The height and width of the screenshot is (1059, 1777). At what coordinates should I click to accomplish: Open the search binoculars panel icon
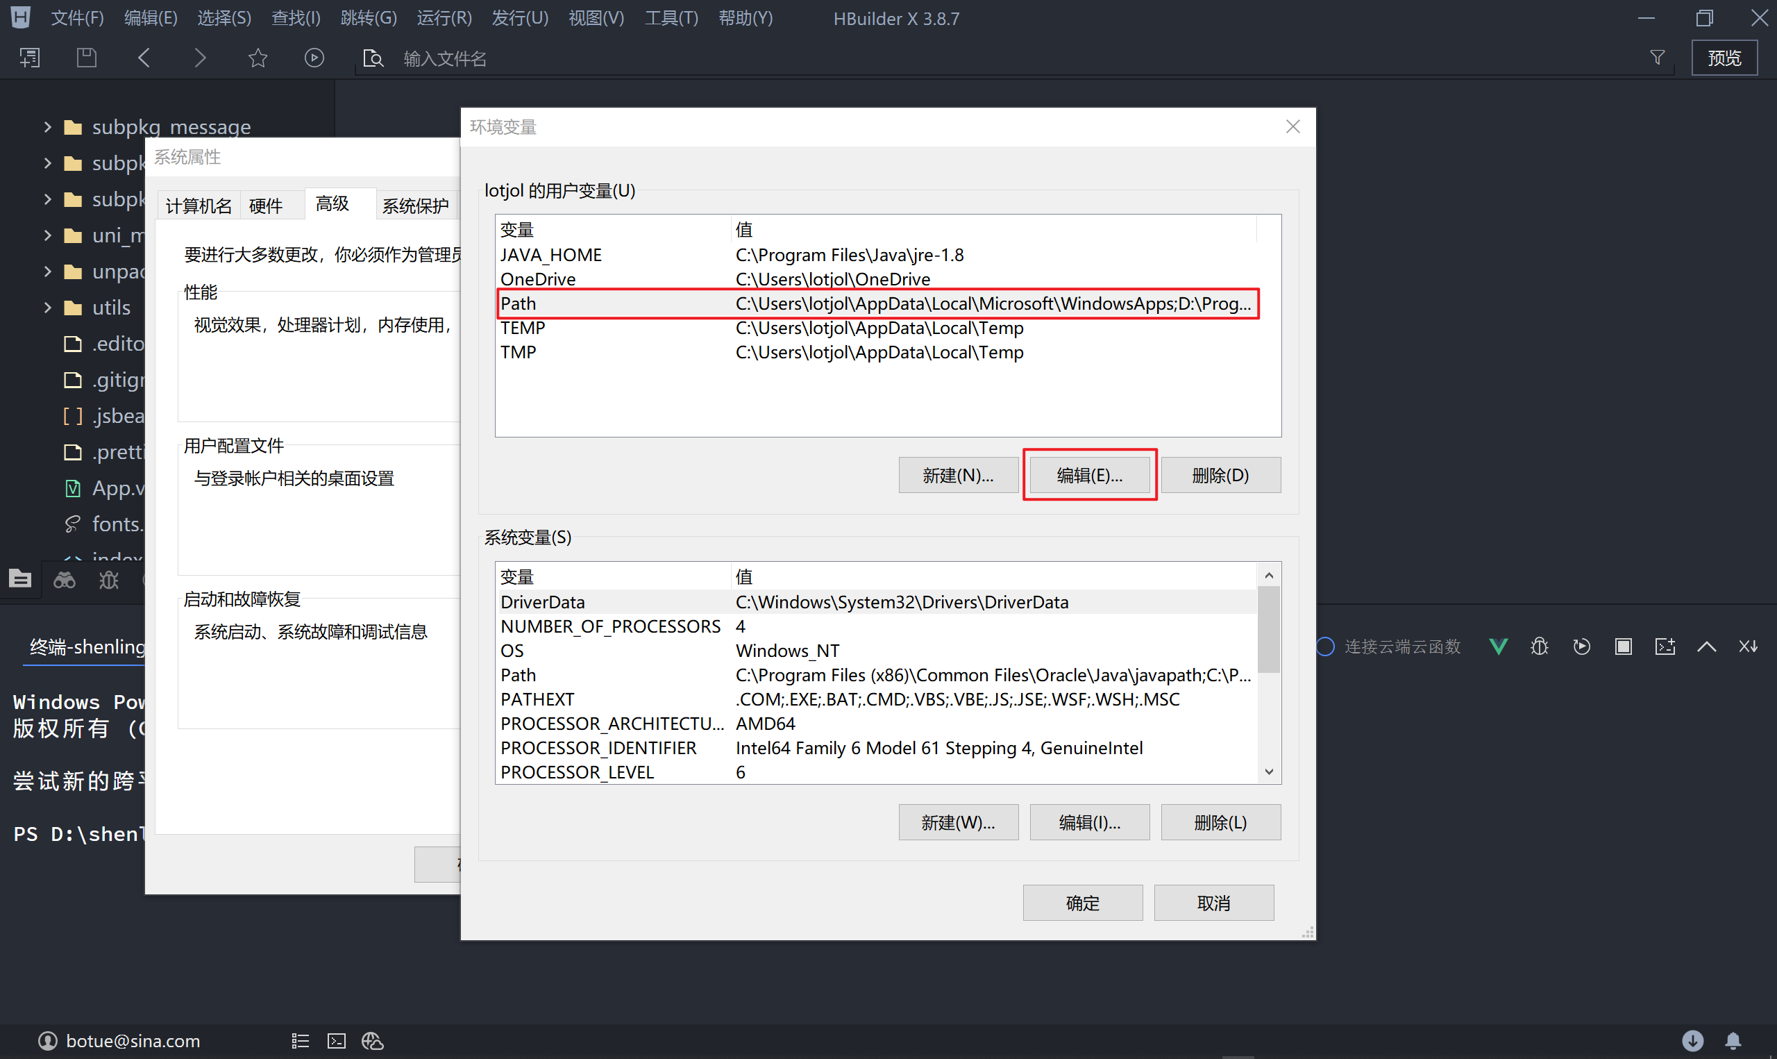pyautogui.click(x=64, y=580)
